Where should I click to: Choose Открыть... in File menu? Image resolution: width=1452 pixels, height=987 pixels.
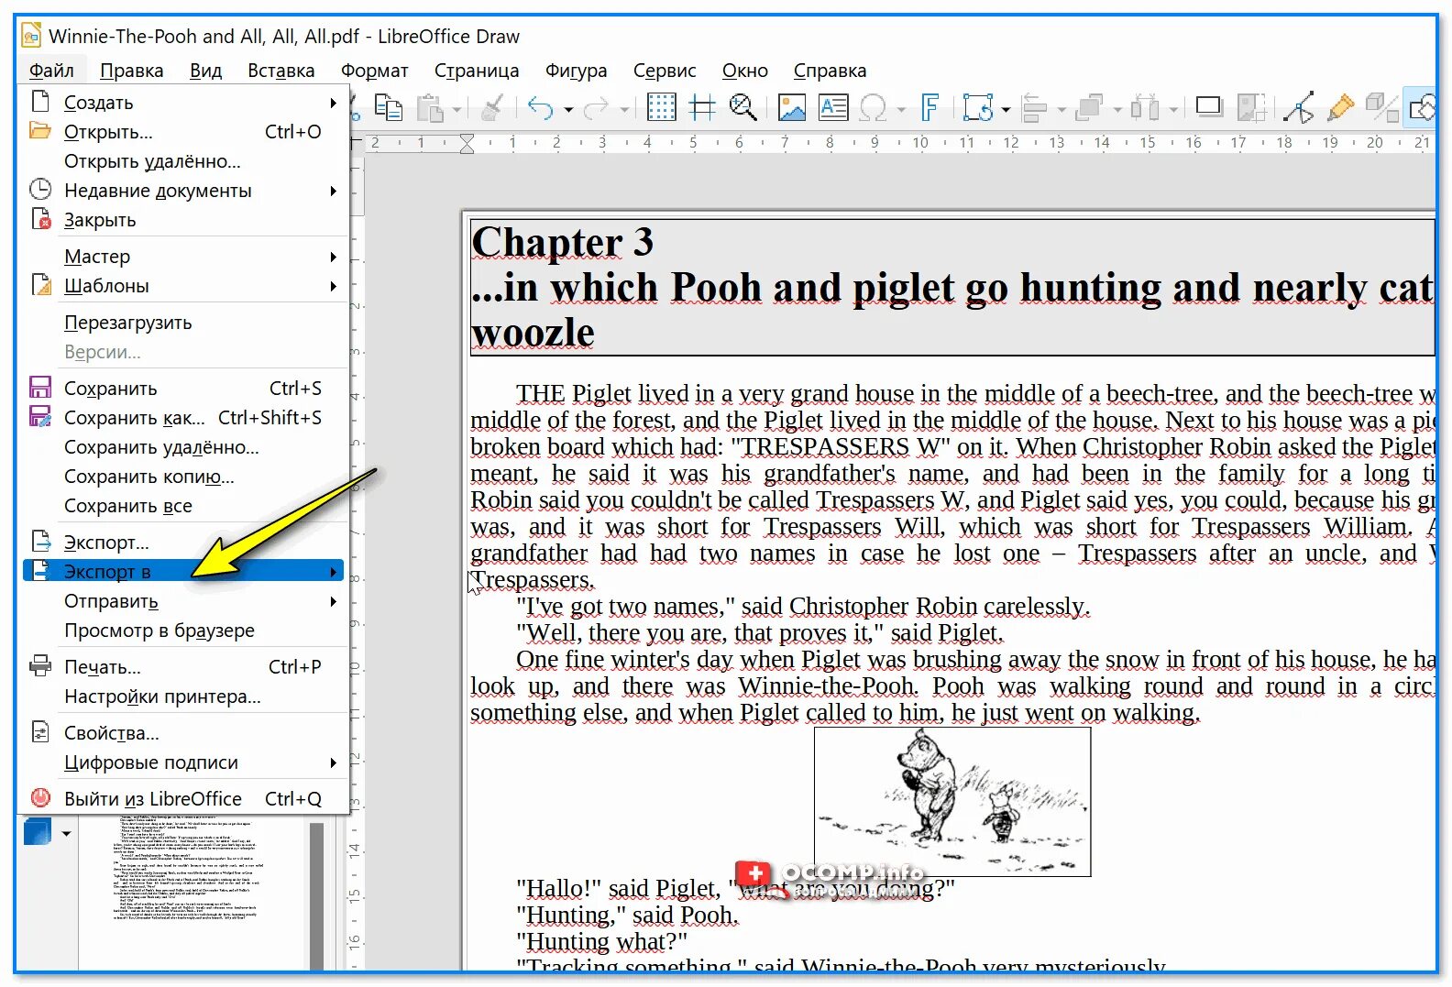(x=183, y=132)
